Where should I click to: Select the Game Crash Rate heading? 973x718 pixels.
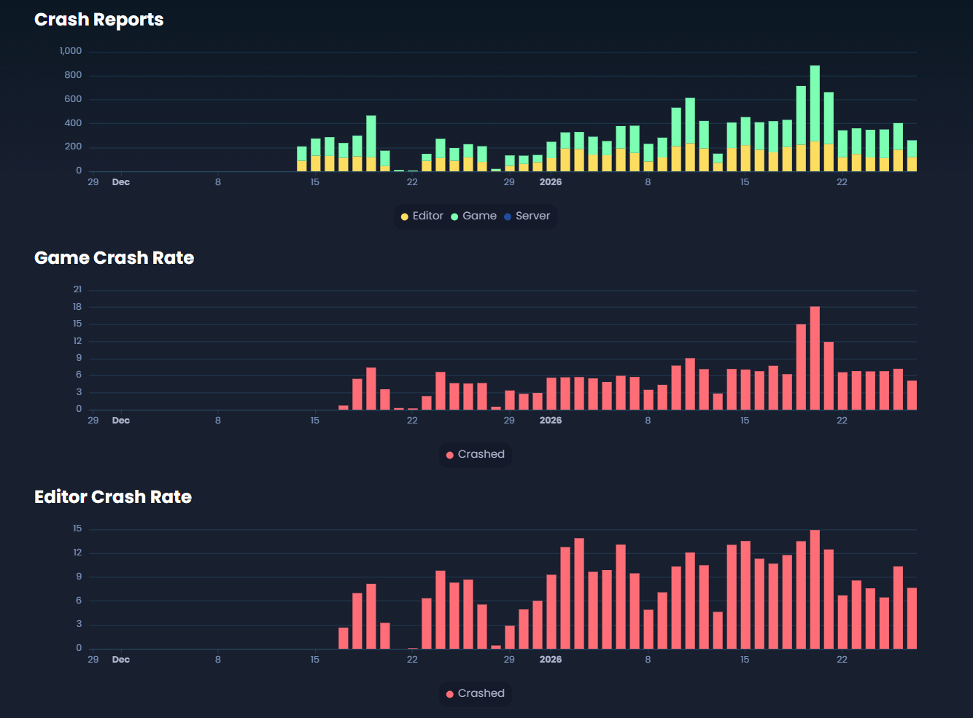115,258
